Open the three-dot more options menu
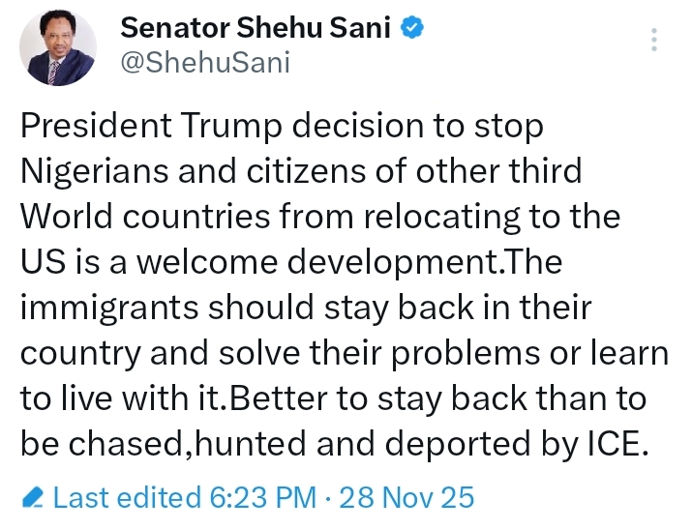The height and width of the screenshot is (530, 692). [654, 40]
